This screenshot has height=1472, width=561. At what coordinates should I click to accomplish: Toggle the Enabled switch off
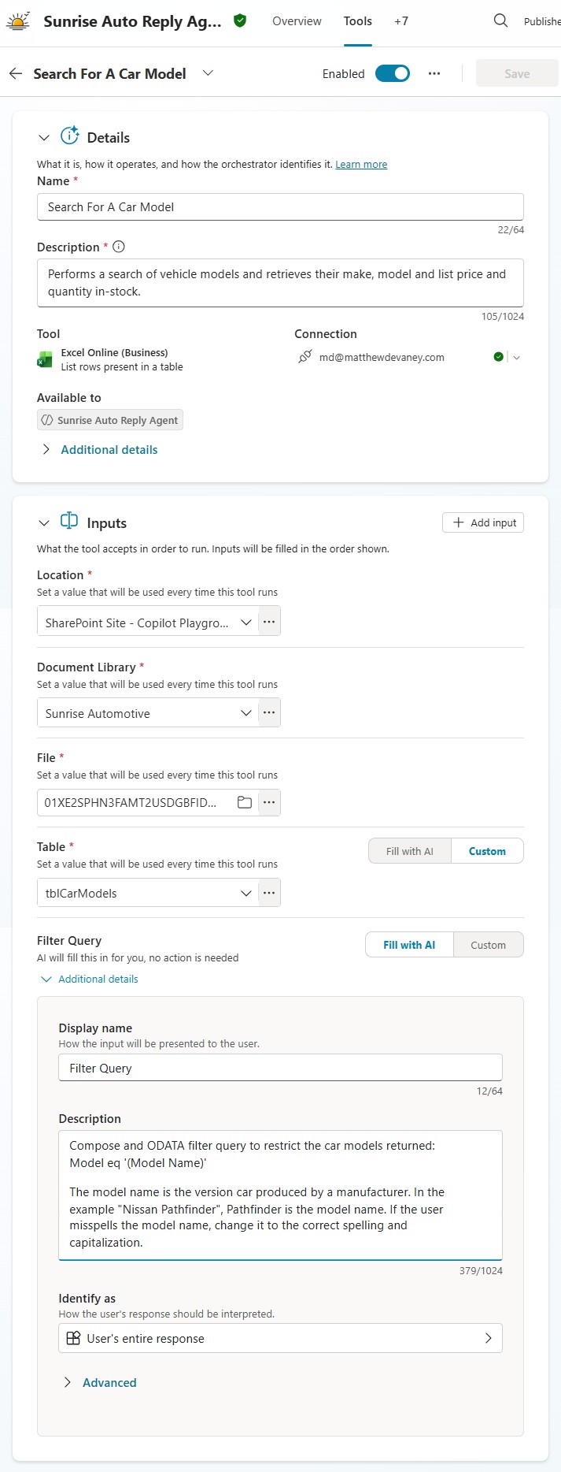(392, 73)
